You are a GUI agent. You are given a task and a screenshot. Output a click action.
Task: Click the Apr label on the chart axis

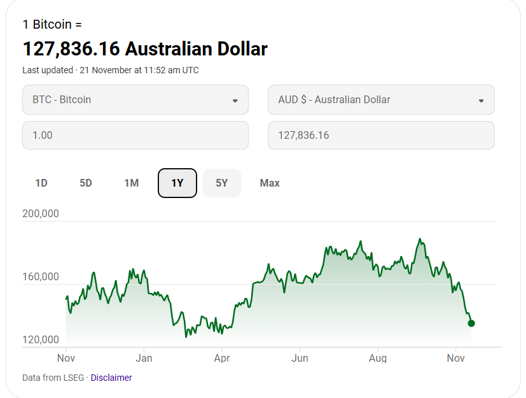[222, 359]
